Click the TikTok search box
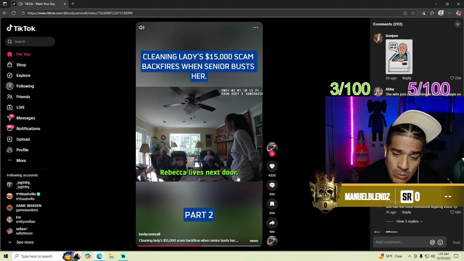Image resolution: width=464 pixels, height=261 pixels. (30, 41)
